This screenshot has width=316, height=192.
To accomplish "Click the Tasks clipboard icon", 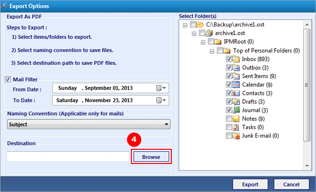I will tap(236, 127).
